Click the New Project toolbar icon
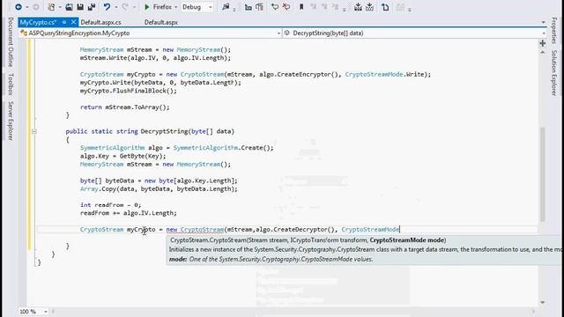This screenshot has height=317, width=564. click(x=51, y=7)
